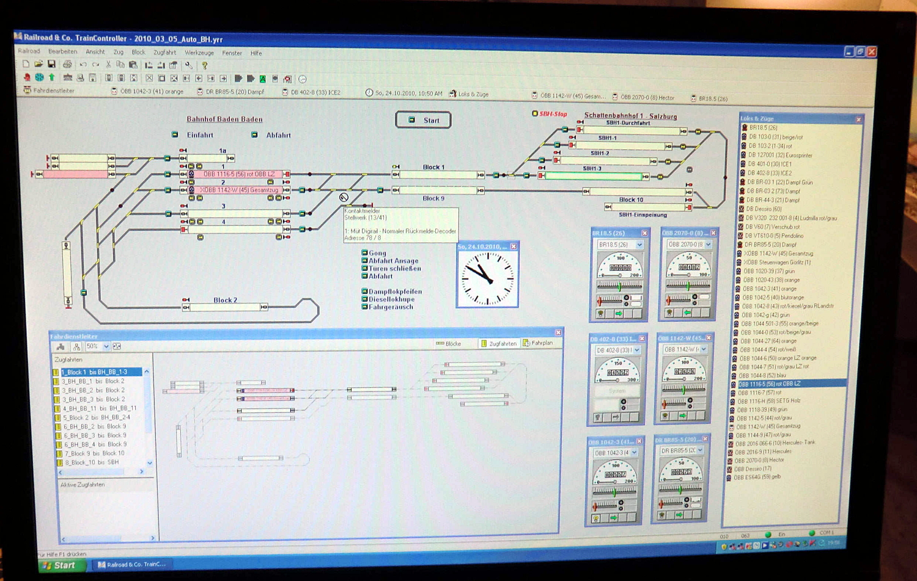Click the Paste clipboard toolbar icon

(133, 64)
